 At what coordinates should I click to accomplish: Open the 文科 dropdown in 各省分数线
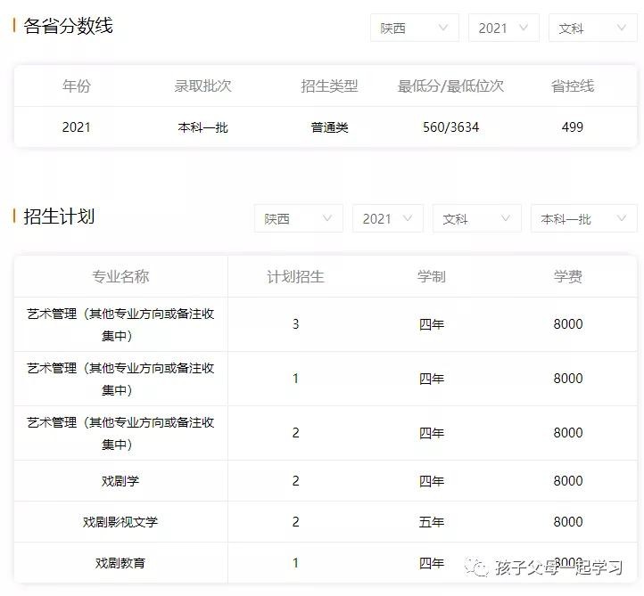592,28
